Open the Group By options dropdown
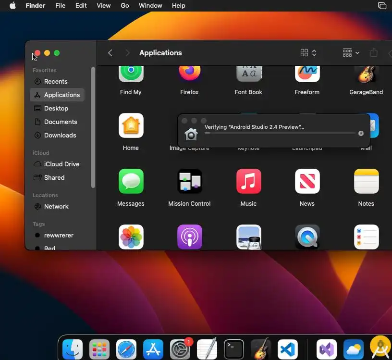Screen dimensions: 392x360 pos(351,53)
